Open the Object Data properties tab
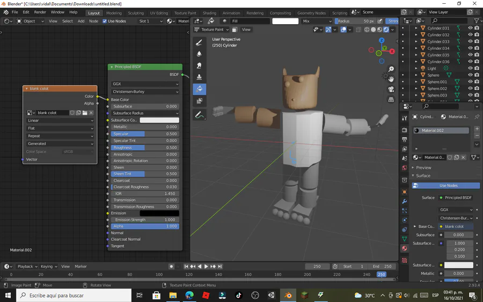Image resolution: width=483 pixels, height=302 pixels. tap(405, 239)
